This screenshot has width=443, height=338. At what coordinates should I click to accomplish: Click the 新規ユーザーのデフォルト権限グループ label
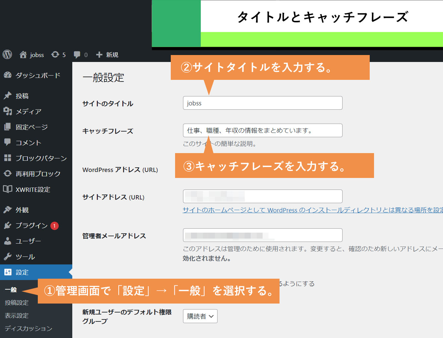click(127, 316)
